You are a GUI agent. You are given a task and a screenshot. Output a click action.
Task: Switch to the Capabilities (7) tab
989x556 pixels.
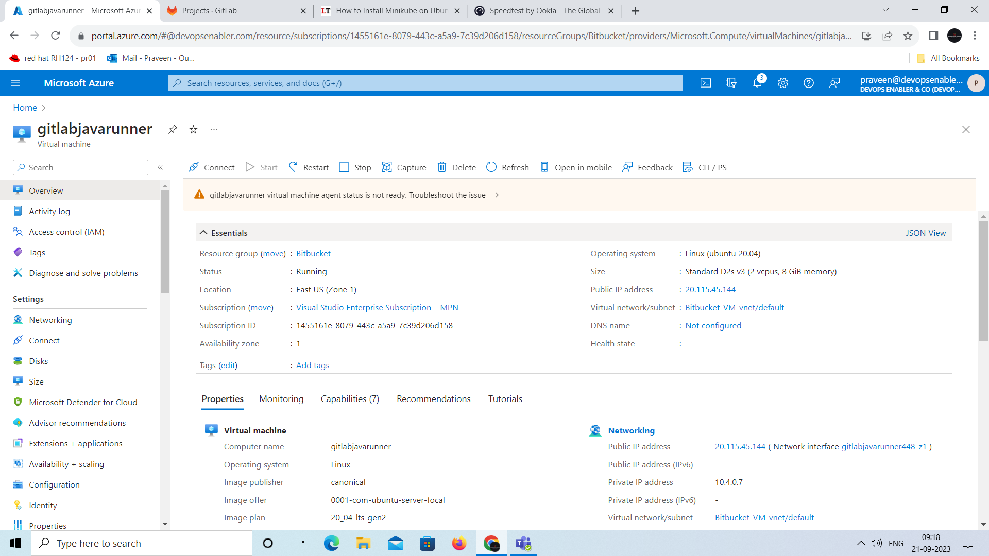(350, 399)
